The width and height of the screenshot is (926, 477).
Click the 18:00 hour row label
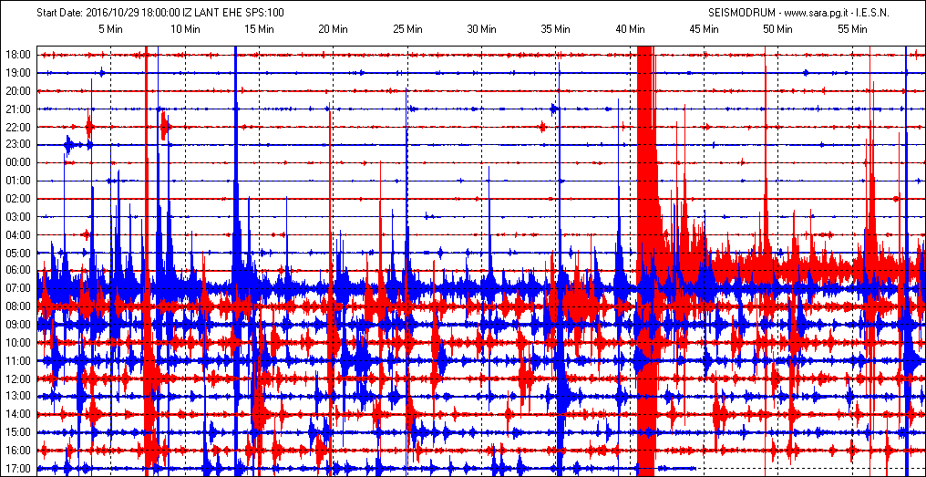pyautogui.click(x=17, y=55)
